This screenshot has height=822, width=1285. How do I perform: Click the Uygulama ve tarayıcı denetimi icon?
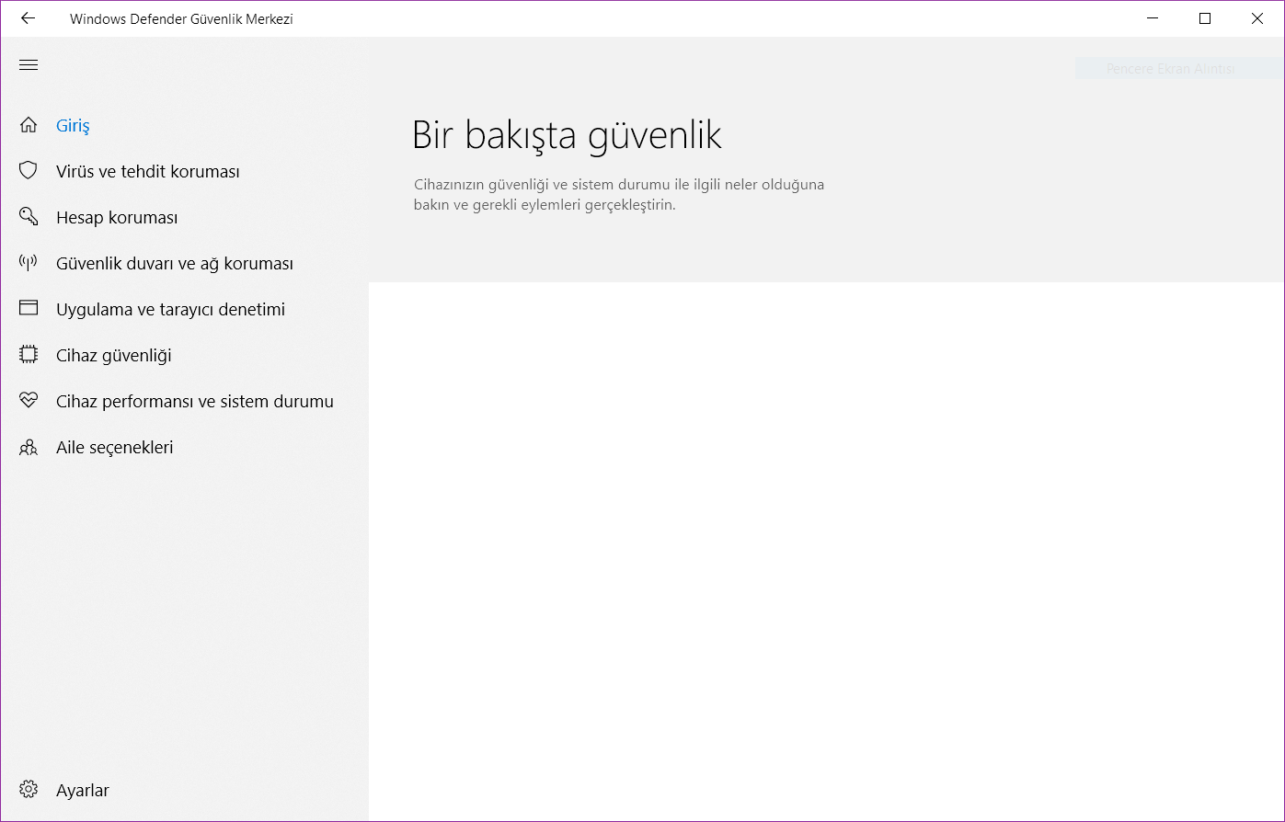(x=28, y=308)
